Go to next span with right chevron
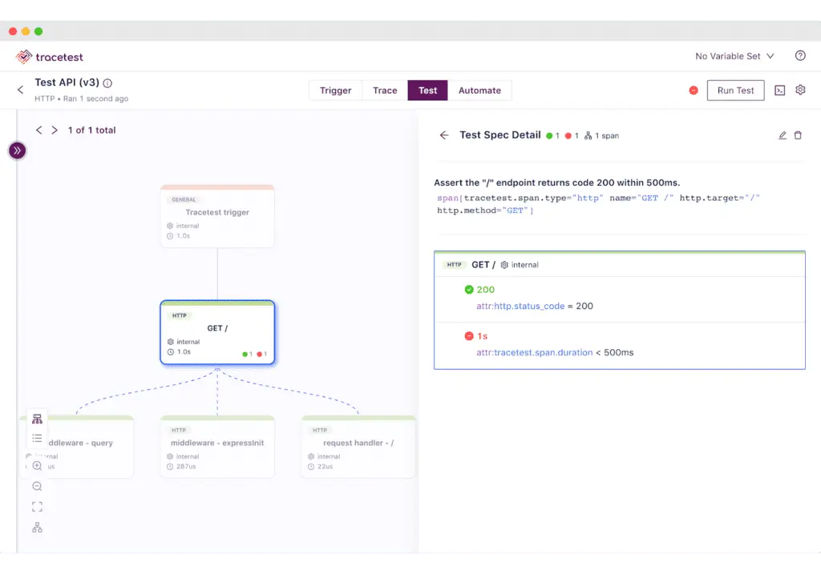821x574 pixels. pyautogui.click(x=55, y=130)
